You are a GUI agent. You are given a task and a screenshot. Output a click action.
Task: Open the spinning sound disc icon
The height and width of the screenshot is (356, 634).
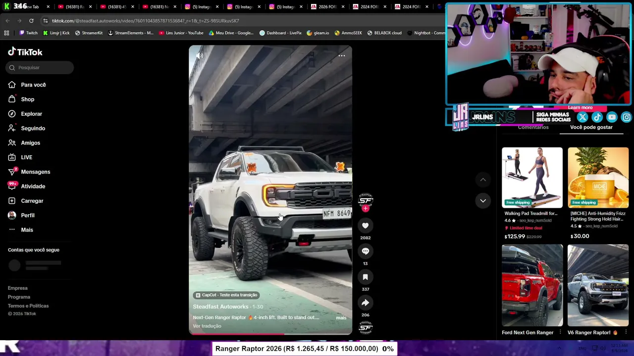pyautogui.click(x=366, y=327)
